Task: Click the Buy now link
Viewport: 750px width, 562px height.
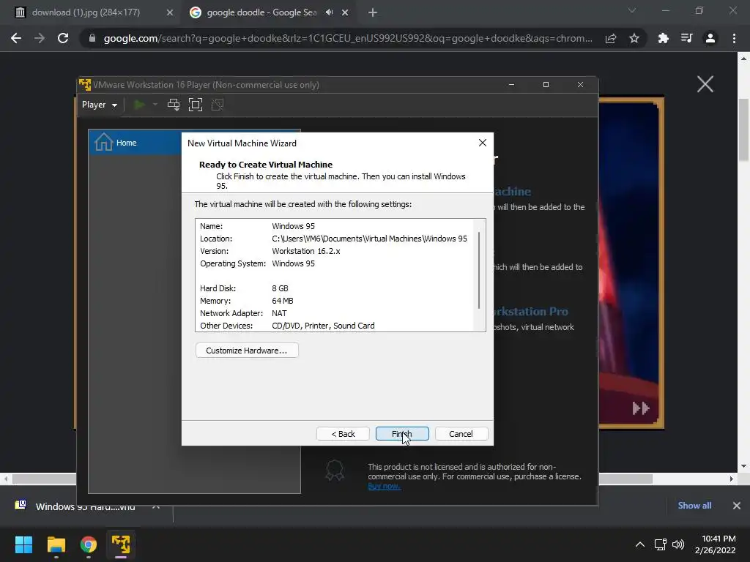Action: [384, 486]
